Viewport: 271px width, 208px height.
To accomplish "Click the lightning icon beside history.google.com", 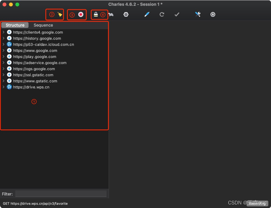I will 9,38.
